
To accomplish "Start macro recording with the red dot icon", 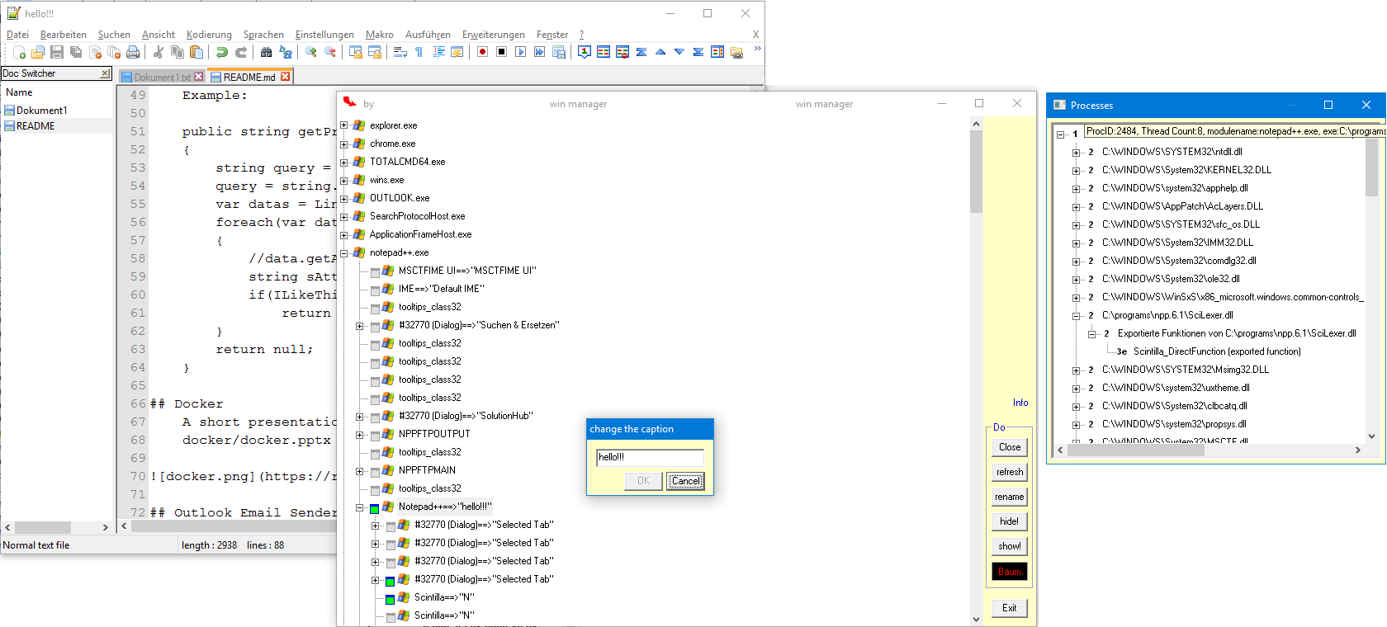I will (x=483, y=52).
